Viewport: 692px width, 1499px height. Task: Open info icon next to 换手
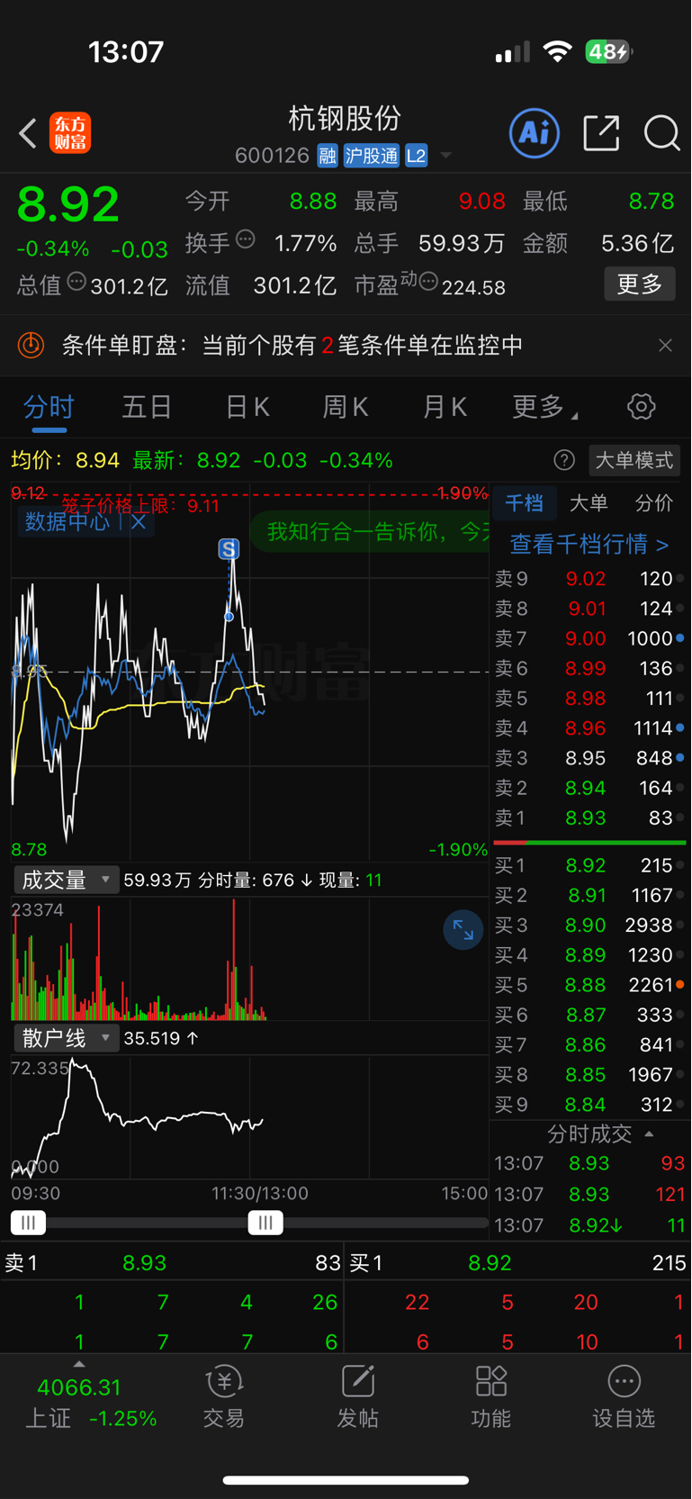(246, 239)
